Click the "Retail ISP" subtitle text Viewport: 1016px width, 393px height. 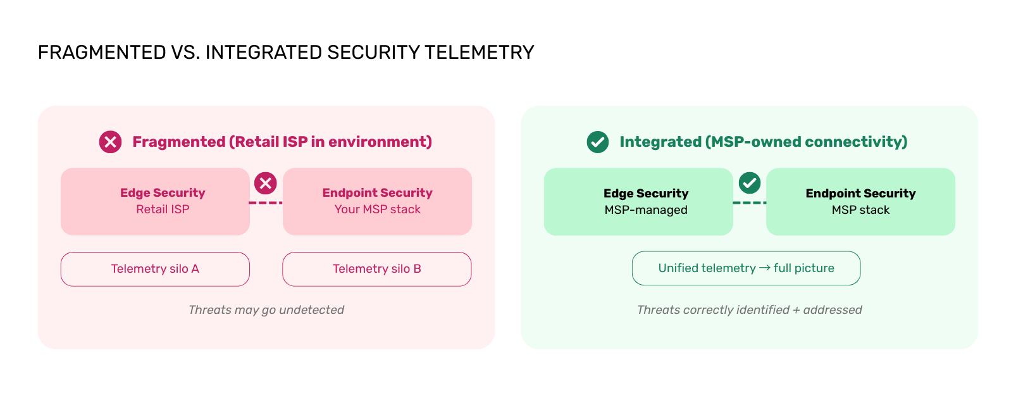pyautogui.click(x=163, y=209)
